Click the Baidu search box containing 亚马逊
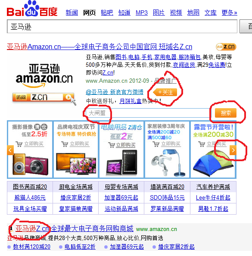This screenshot has height=256, width=252. (x=122, y=26)
